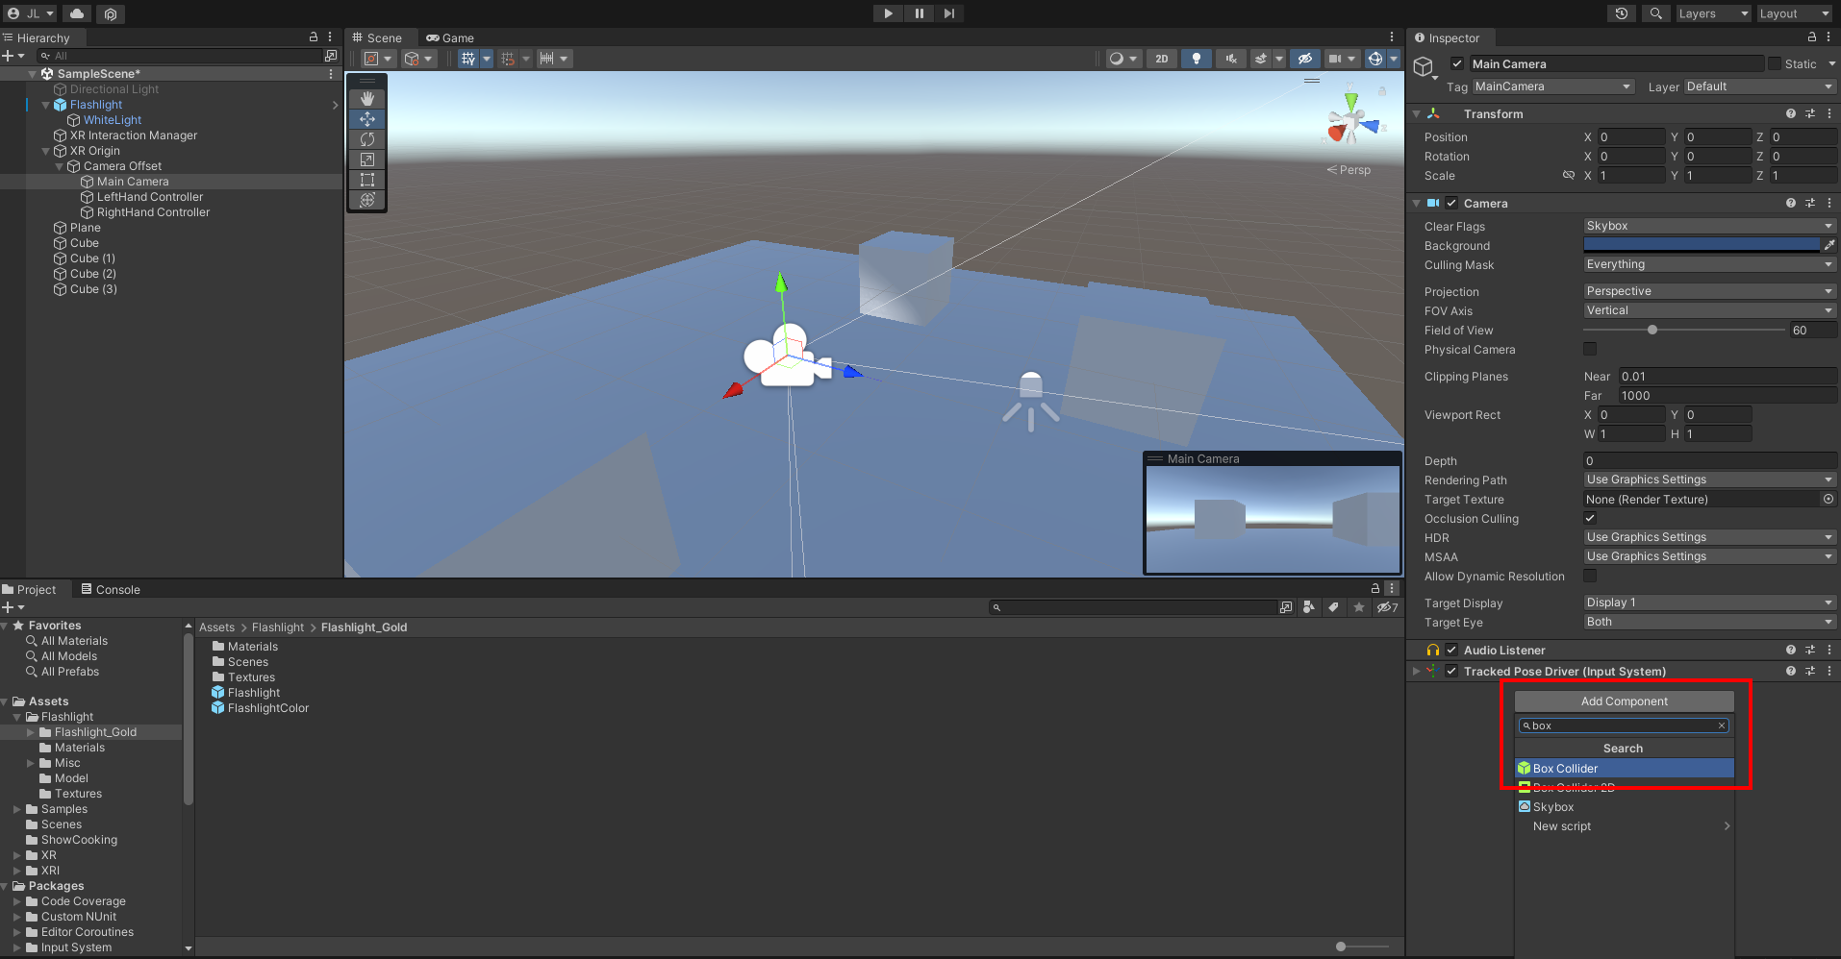The image size is (1841, 959).
Task: Select Box Collider from the search results
Action: [x=1624, y=768]
